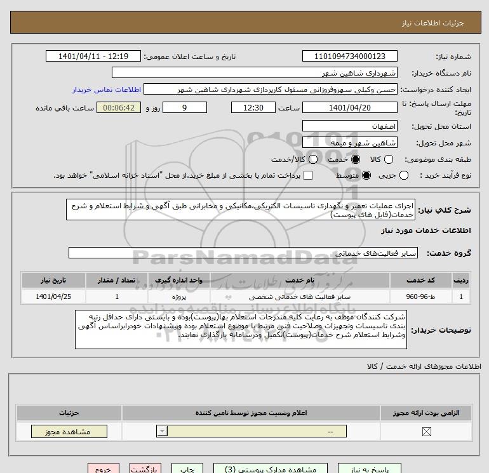Click the پاسخ به نیاز button
This screenshot has height=473, width=489.
(x=369, y=469)
